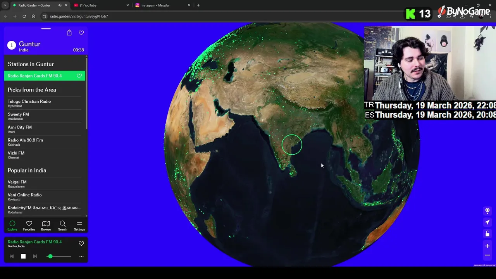Click the number 1 stations badge
Viewport: 496px width, 279px height.
[x=12, y=46]
